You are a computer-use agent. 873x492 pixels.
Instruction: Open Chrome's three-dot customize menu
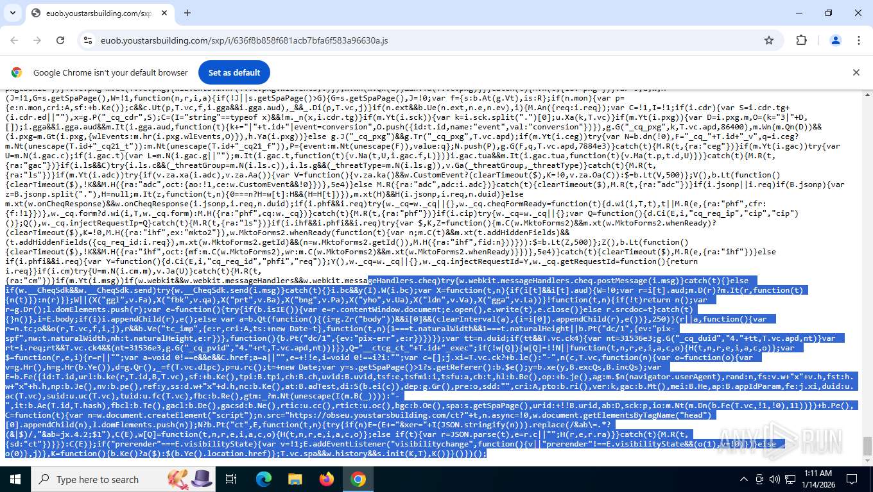(x=858, y=40)
